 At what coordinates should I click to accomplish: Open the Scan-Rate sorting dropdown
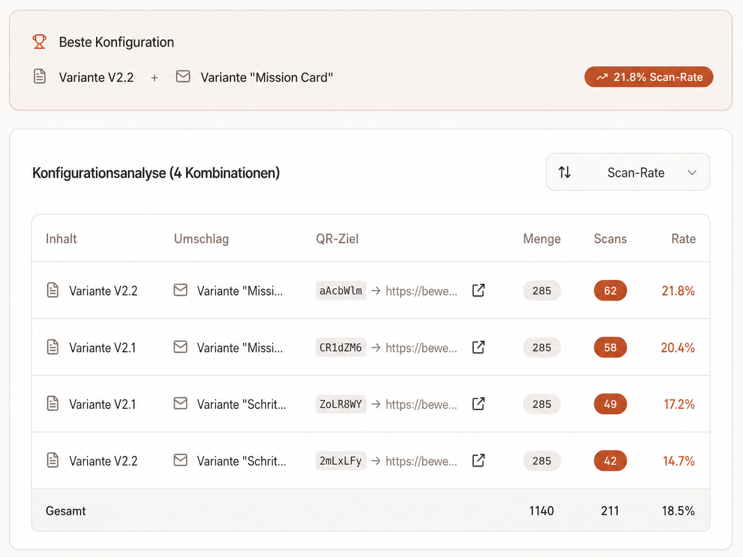point(628,172)
